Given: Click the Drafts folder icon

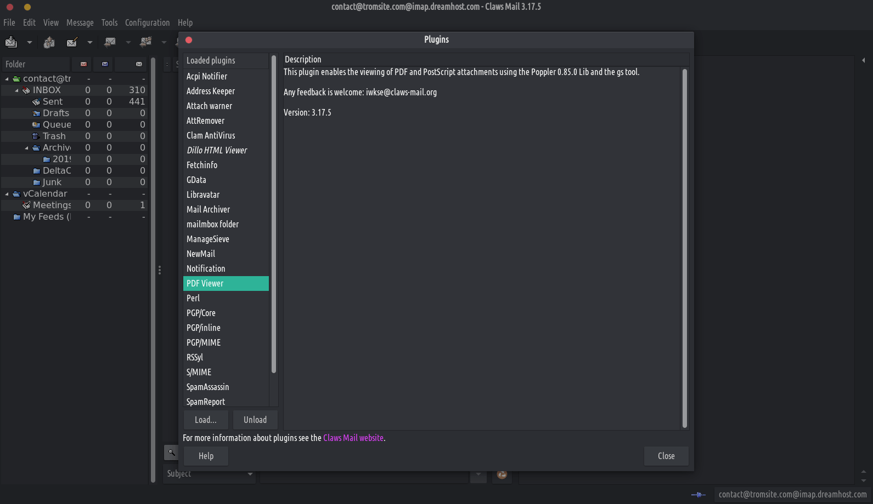Looking at the screenshot, I should click(36, 113).
